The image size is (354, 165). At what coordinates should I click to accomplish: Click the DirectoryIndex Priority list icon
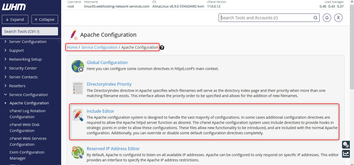pos(78,88)
